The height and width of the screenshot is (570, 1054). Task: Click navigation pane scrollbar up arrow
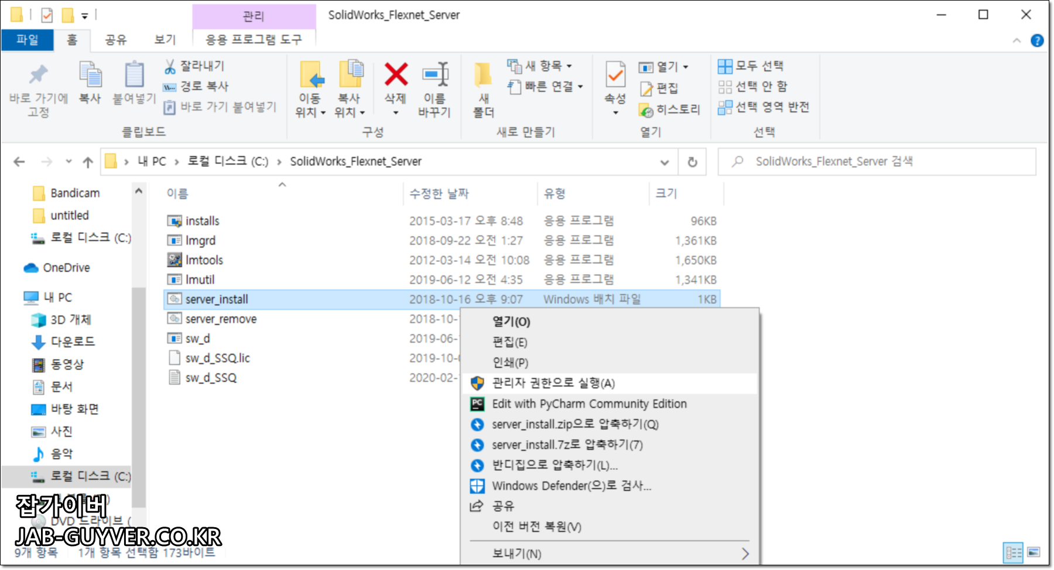139,191
